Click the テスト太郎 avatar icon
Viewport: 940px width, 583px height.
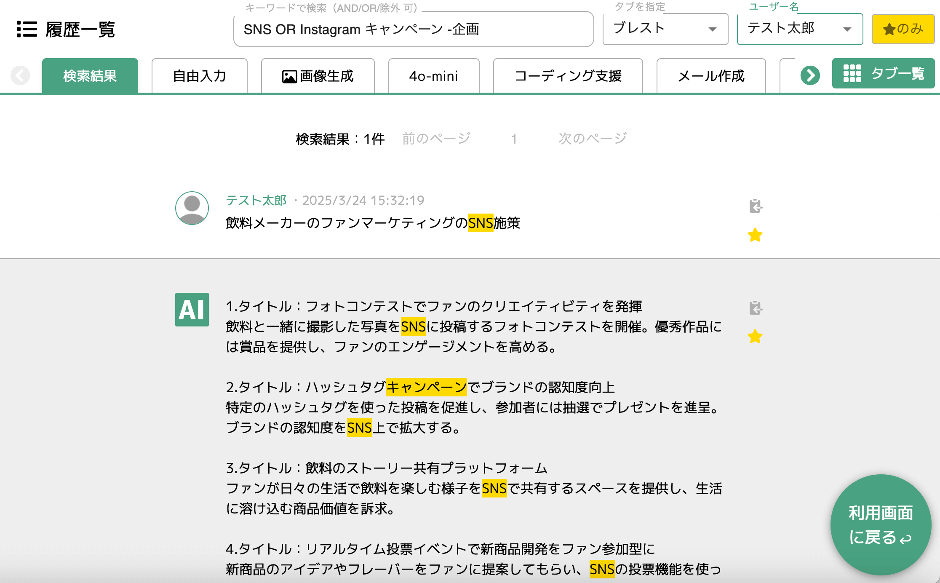(192, 208)
